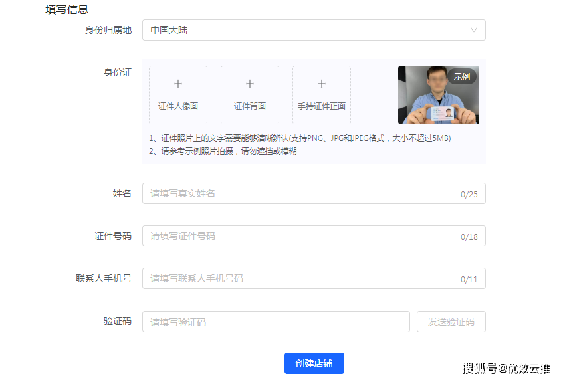Click the plus icon for 手持证件正面 upload
561x380 pixels.
[322, 84]
